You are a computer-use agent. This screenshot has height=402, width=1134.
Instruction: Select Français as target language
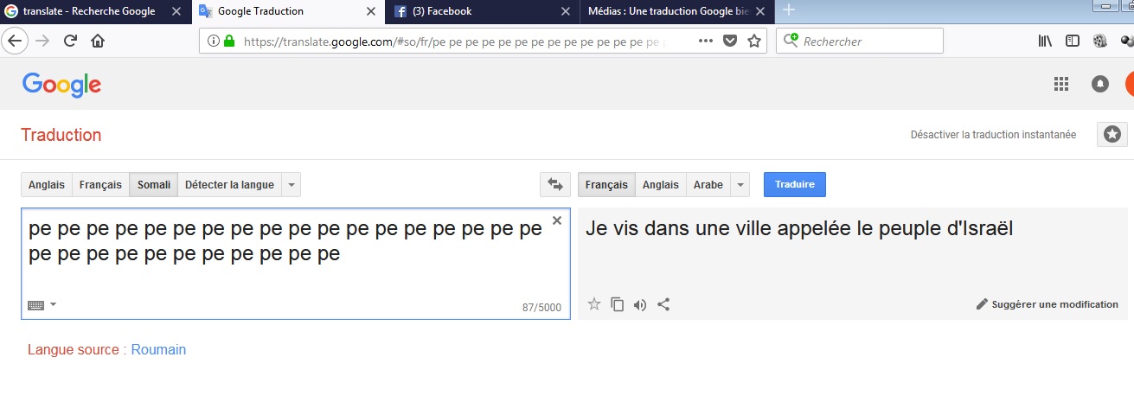tap(606, 184)
